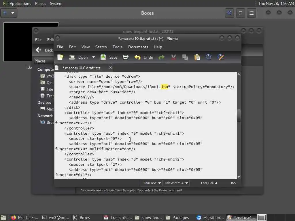Click the "<master startport="2"/>" line
The image size is (295, 221).
[x=95, y=164]
